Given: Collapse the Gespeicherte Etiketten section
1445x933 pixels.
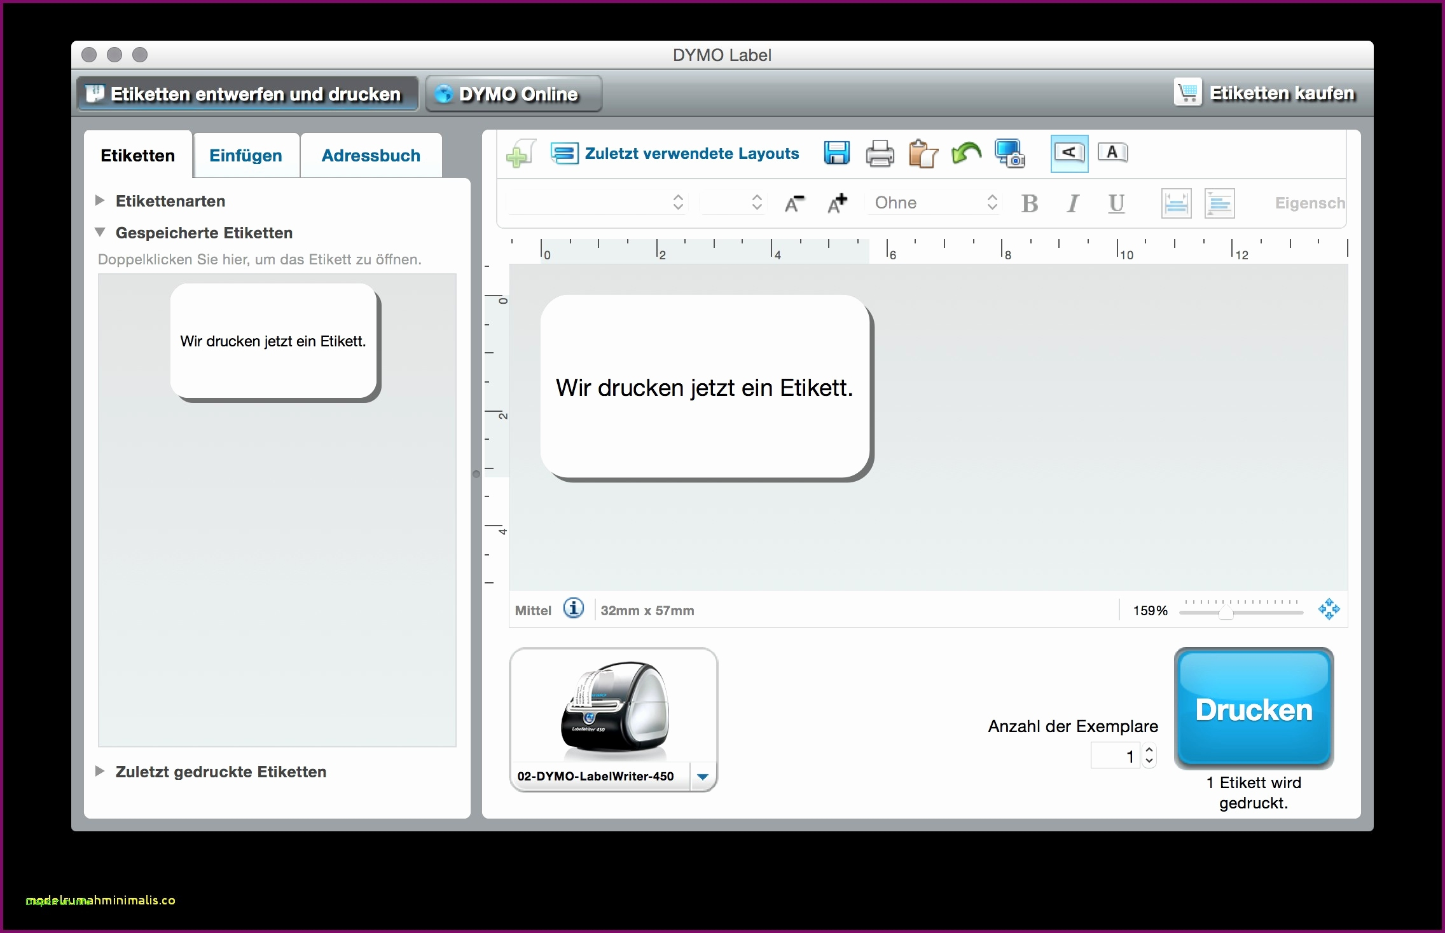Looking at the screenshot, I should [x=100, y=233].
